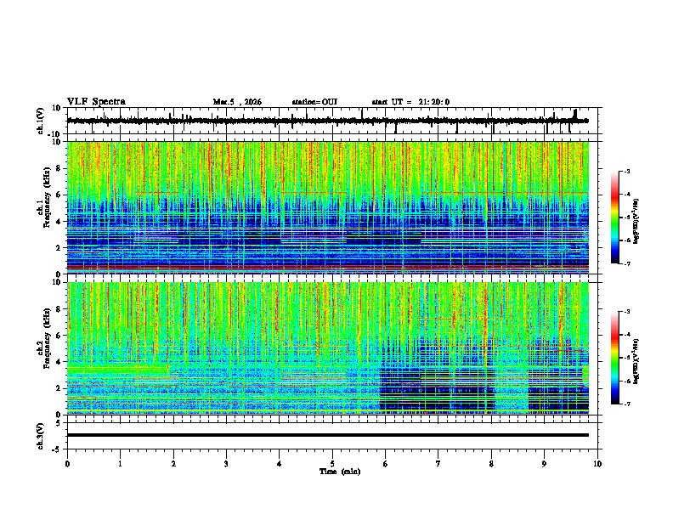Screen dimensions: 673x520
Task: Select the "start UT = 21:20: 0" text
Action: coord(410,102)
